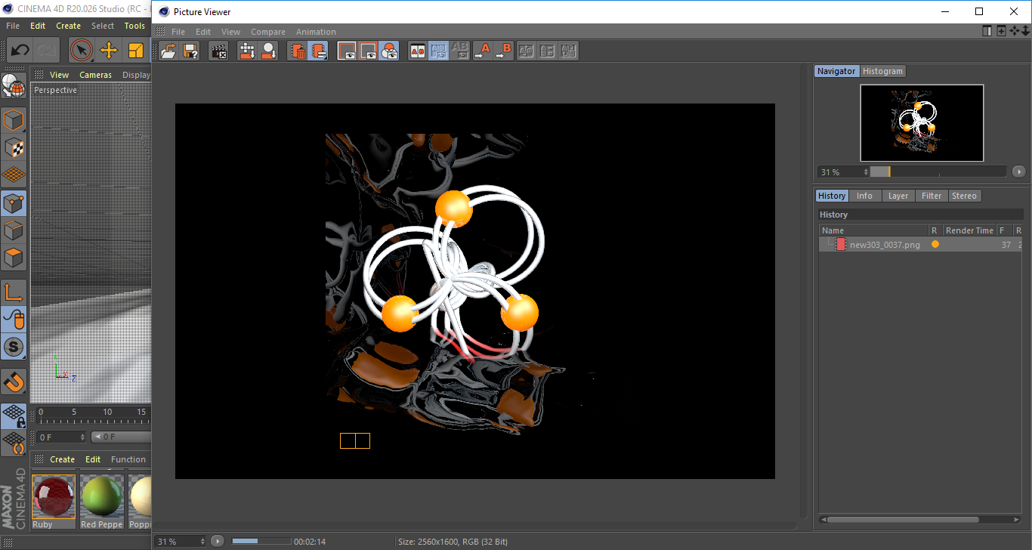Click the Render Region download icon

coord(247,51)
